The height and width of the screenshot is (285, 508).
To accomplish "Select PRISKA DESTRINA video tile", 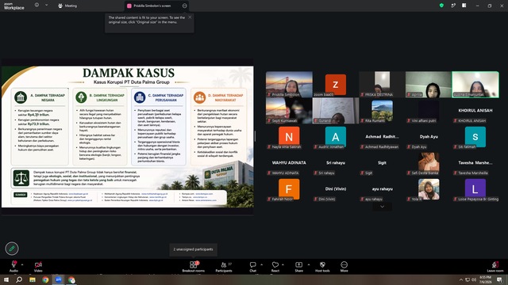I will tap(382, 85).
